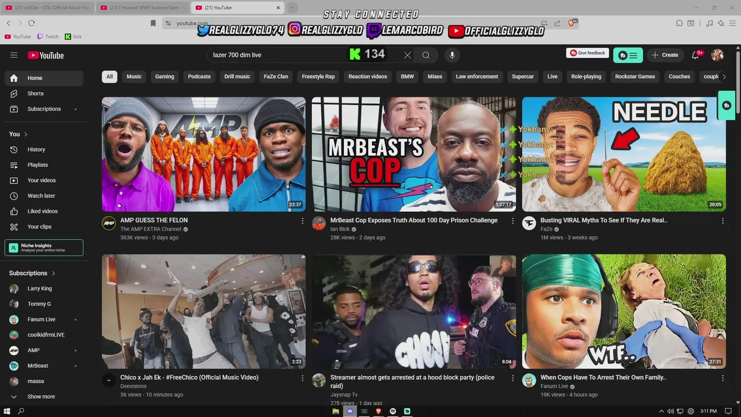This screenshot has width=741, height=417.
Task: Open the NEEDLE haystack thumbnail
Action: [x=624, y=154]
